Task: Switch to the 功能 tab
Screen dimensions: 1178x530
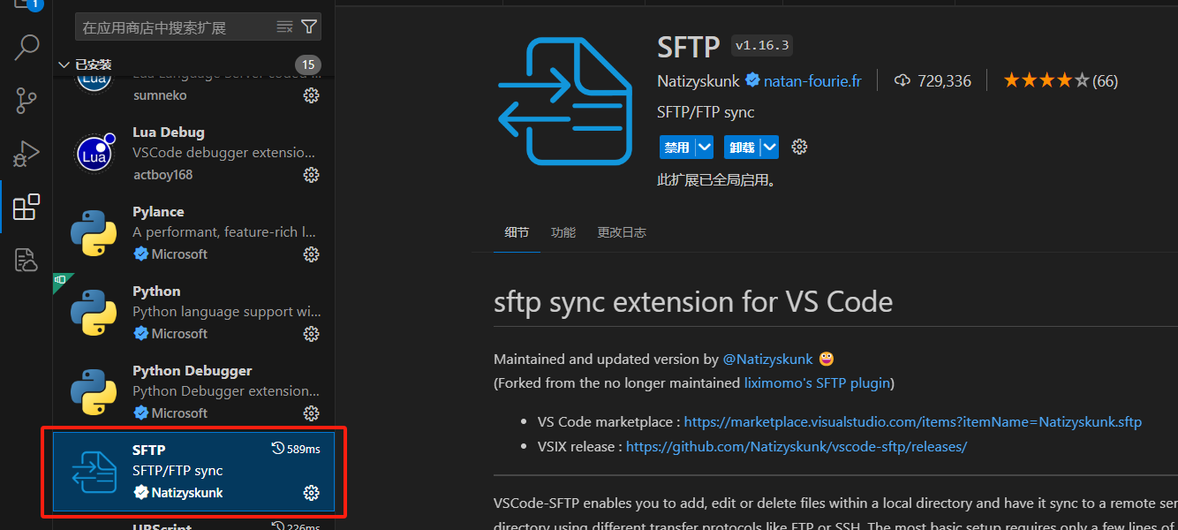Action: coord(563,232)
